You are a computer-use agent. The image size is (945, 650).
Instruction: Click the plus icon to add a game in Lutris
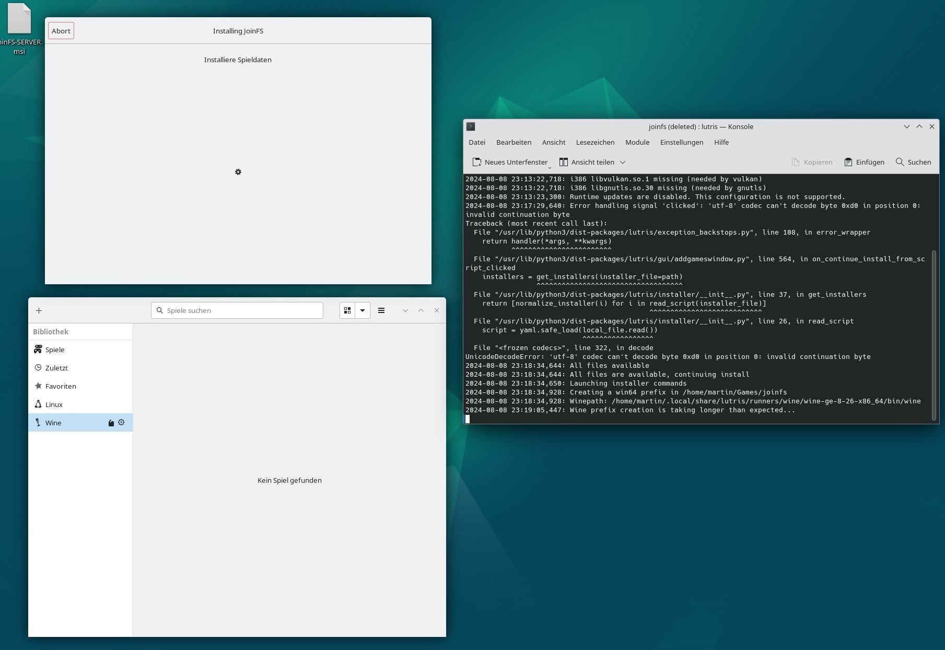pos(39,310)
